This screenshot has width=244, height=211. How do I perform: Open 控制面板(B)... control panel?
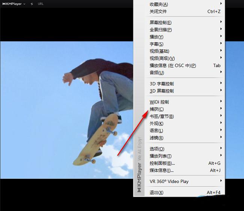(x=162, y=163)
